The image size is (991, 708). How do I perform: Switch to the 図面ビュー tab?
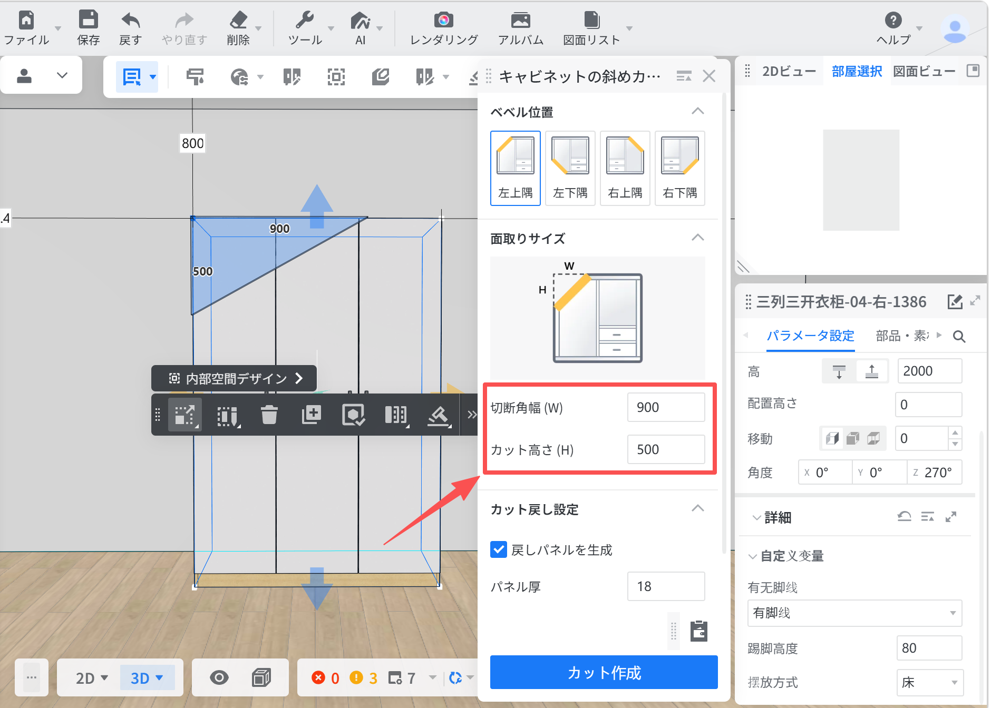[924, 71]
